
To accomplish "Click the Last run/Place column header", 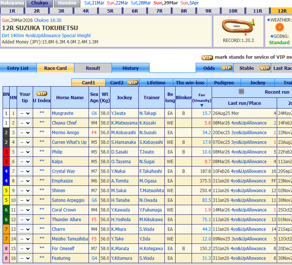I will 244,103.
